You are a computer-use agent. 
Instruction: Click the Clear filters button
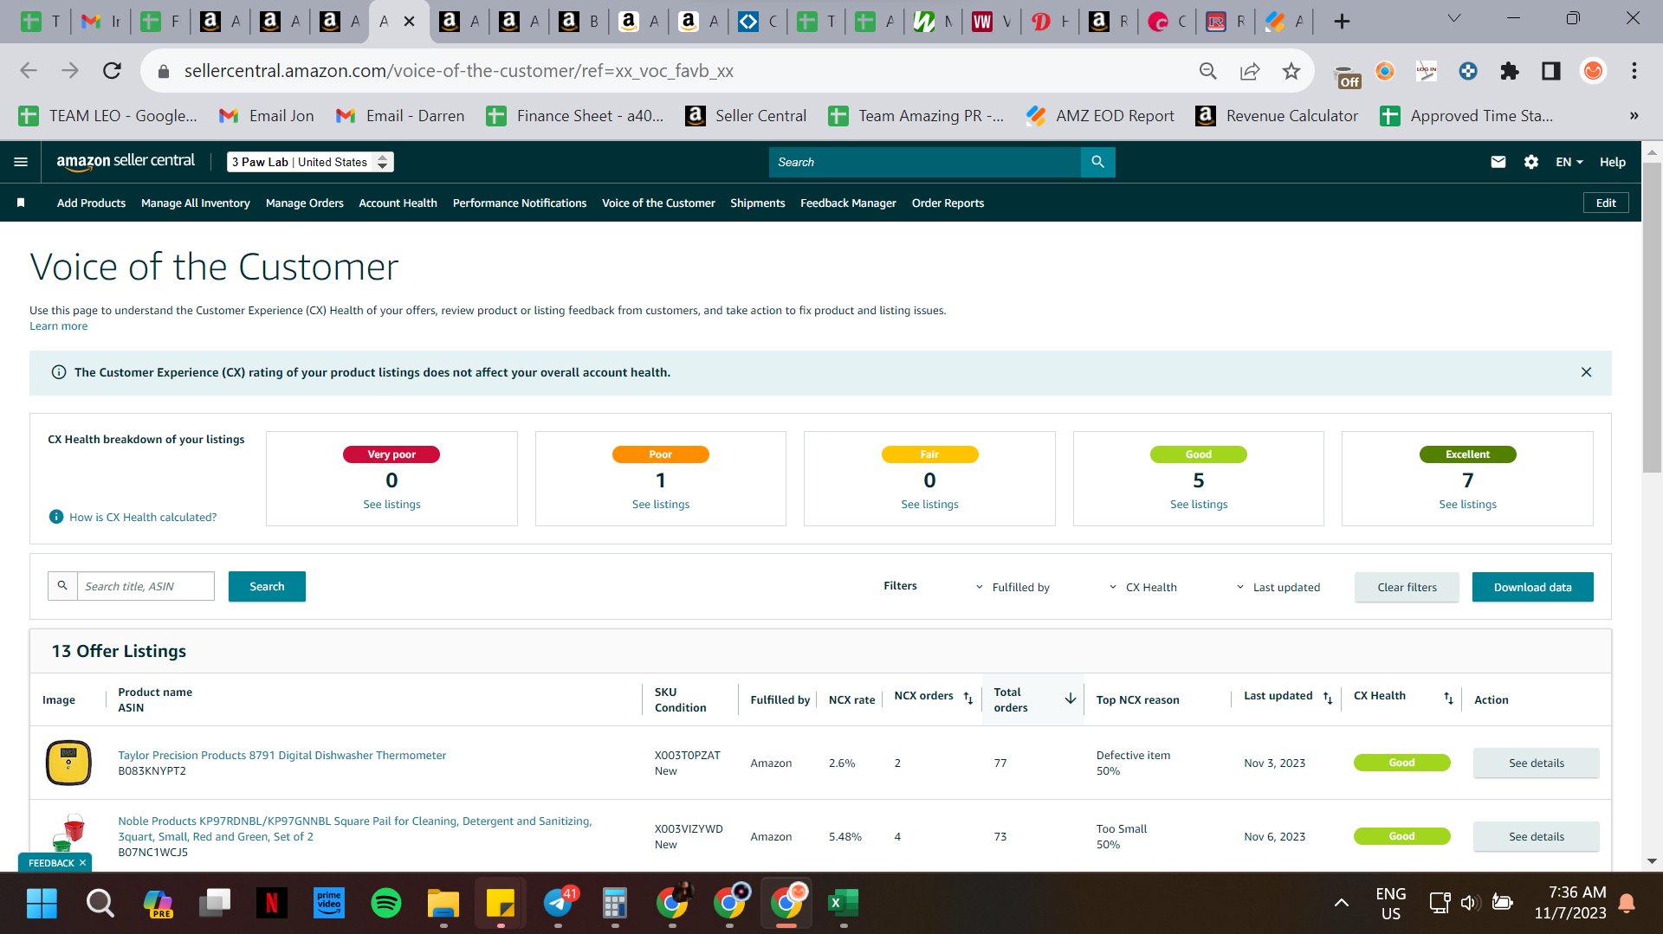click(1407, 587)
